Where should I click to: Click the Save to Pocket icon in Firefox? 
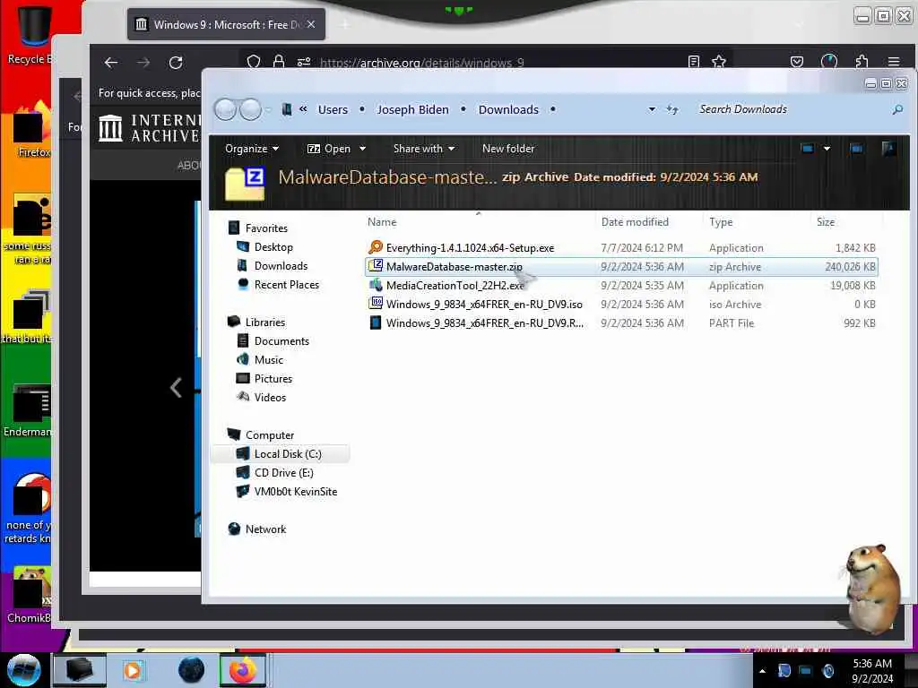pos(797,62)
